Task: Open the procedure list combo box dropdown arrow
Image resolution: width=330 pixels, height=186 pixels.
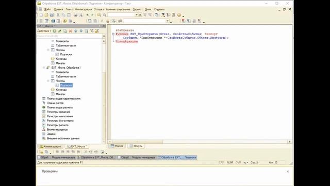Action: [x=168, y=21]
